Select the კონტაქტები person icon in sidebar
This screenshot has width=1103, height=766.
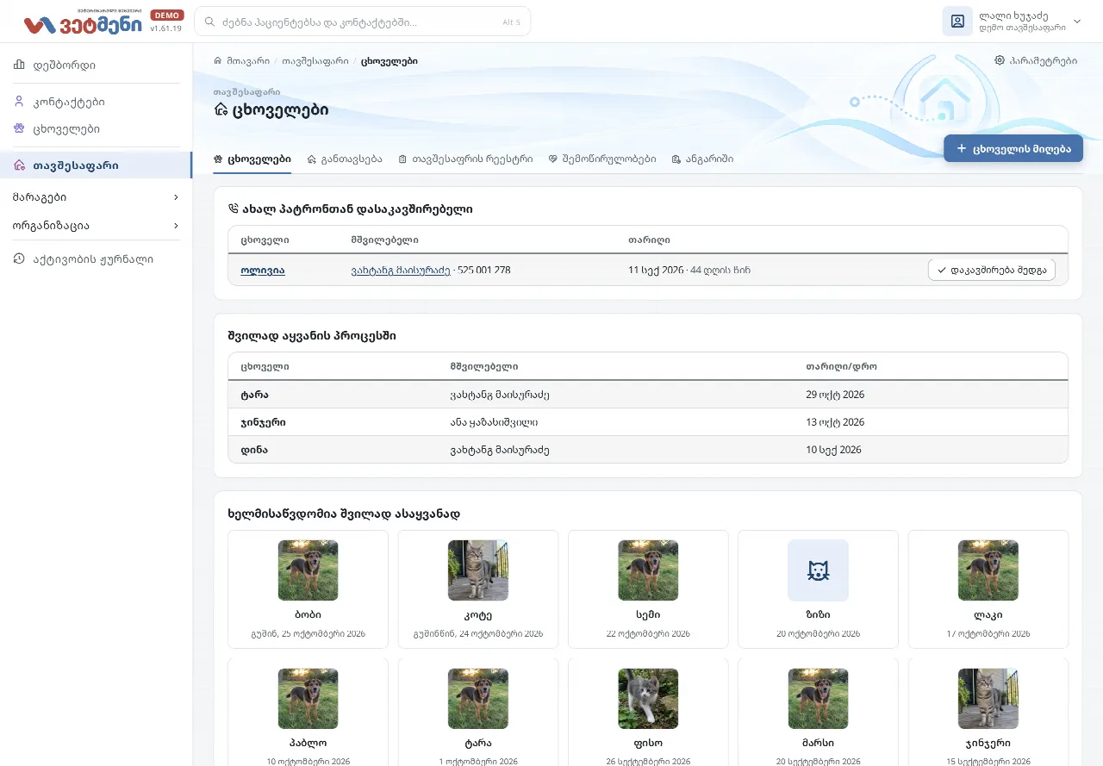(20, 102)
